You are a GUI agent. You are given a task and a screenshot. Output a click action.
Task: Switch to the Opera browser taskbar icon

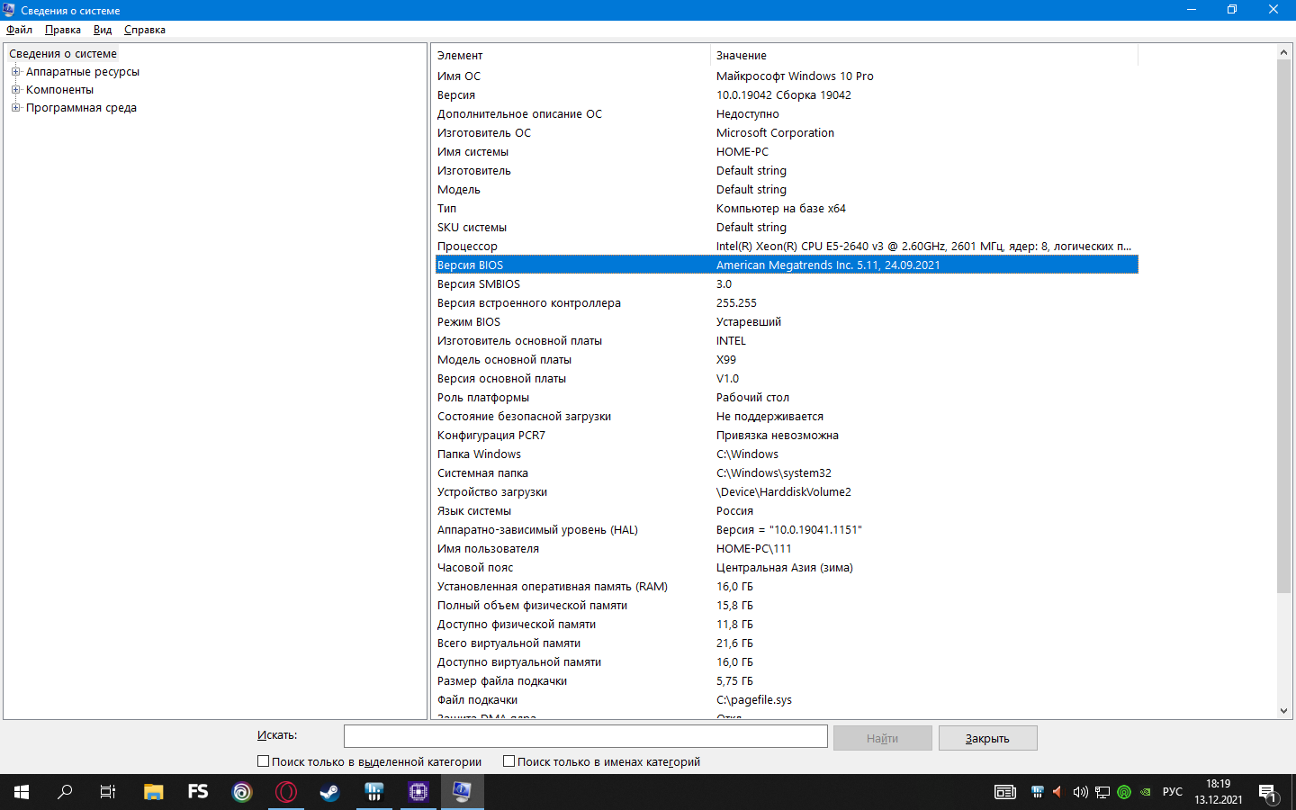pos(286,792)
